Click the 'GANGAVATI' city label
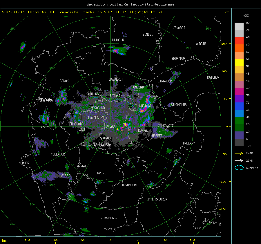Screen dimensions: 261x244 [x=166, y=126]
